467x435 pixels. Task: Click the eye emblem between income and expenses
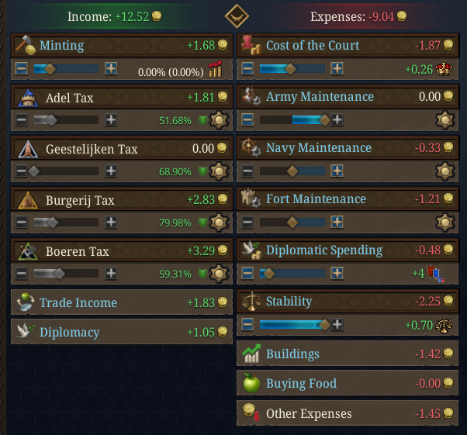(x=237, y=16)
